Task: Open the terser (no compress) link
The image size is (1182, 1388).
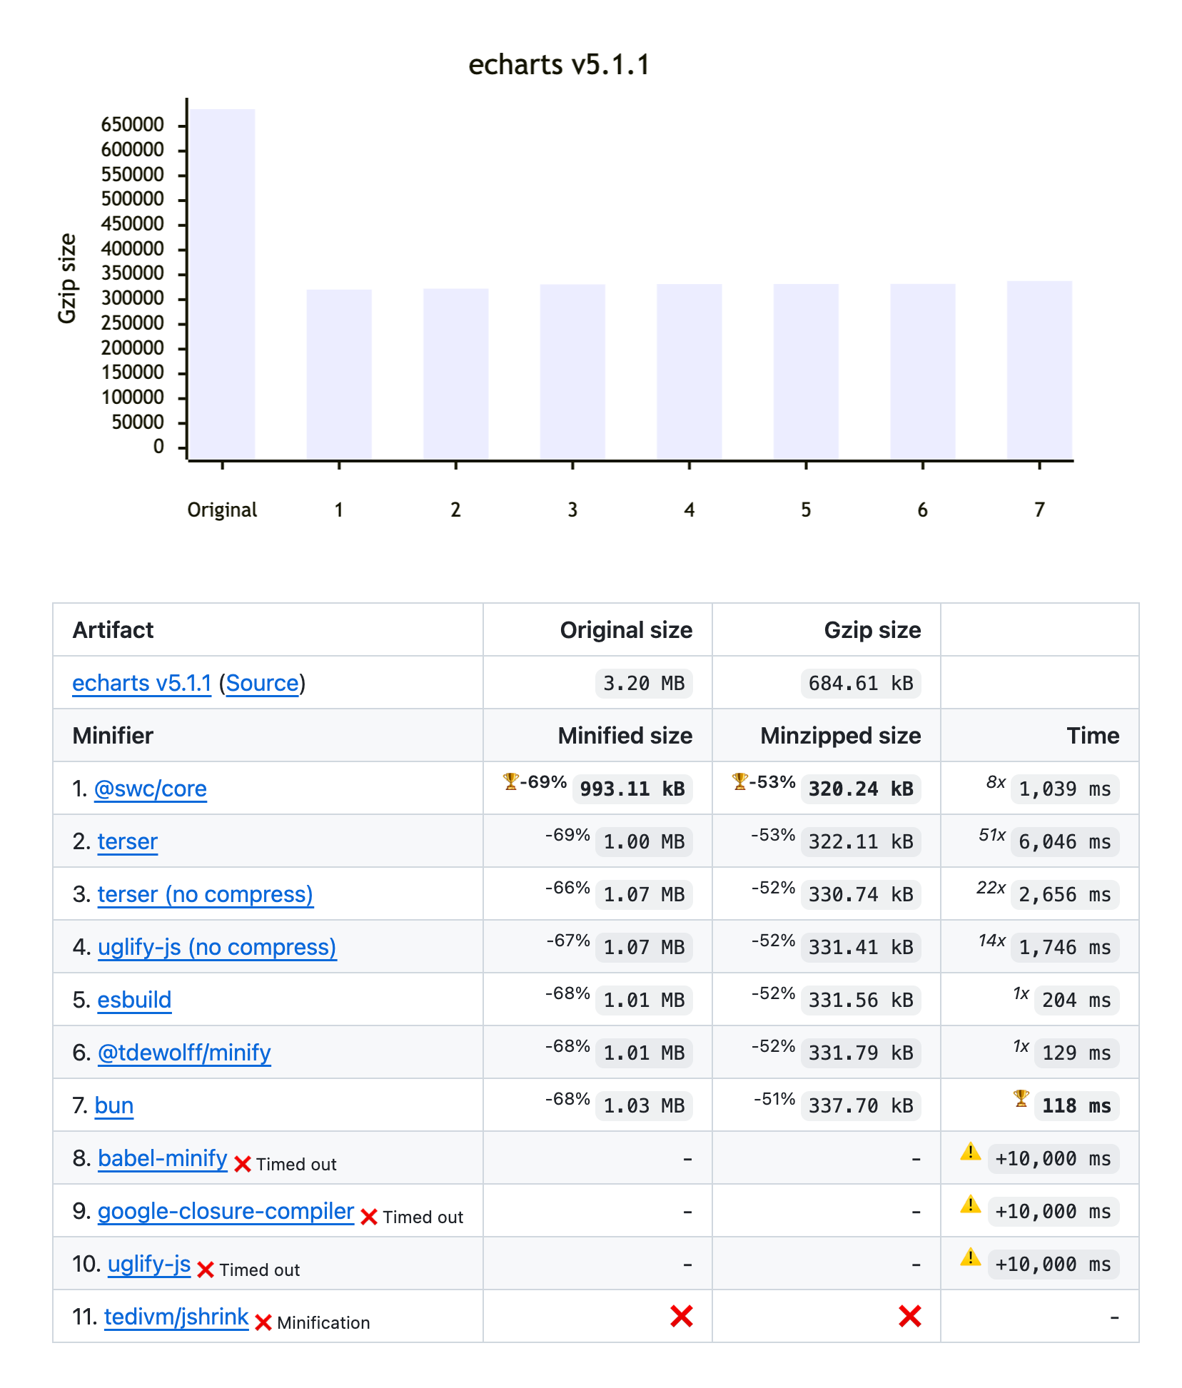Action: point(206,894)
